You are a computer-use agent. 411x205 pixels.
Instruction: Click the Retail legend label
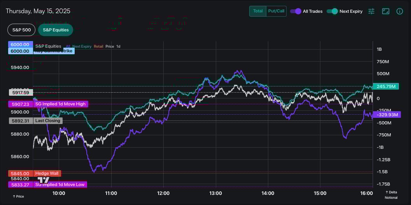tap(98, 47)
